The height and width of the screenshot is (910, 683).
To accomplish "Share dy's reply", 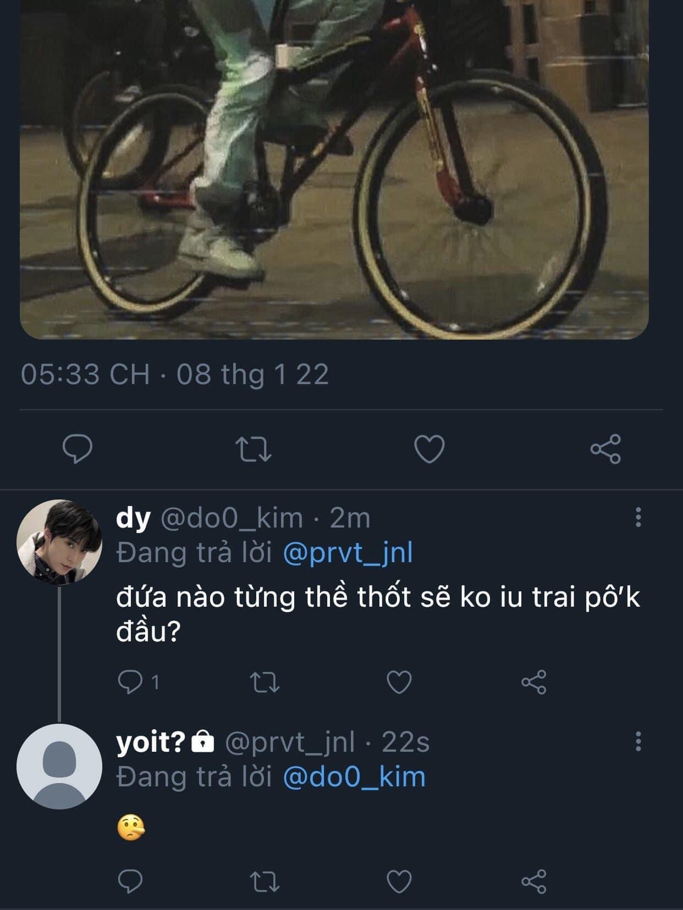I will coord(533,682).
